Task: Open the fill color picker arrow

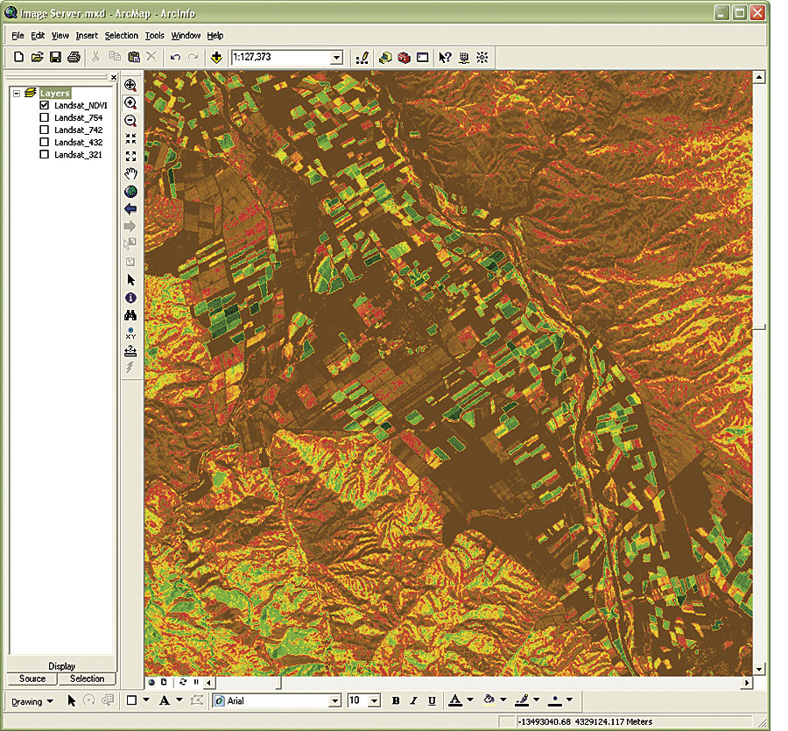Action: pos(503,701)
